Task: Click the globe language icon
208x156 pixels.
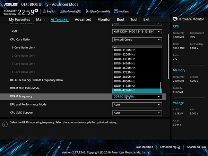Action: (x=44, y=11)
